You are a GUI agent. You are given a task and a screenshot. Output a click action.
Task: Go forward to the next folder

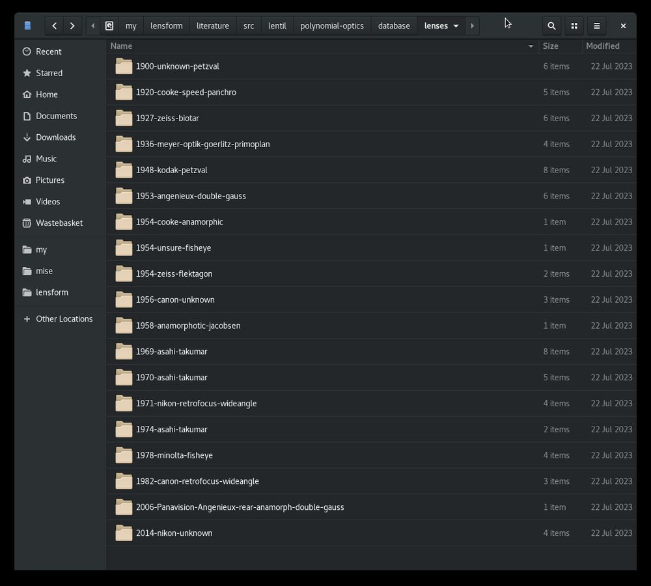[72, 26]
